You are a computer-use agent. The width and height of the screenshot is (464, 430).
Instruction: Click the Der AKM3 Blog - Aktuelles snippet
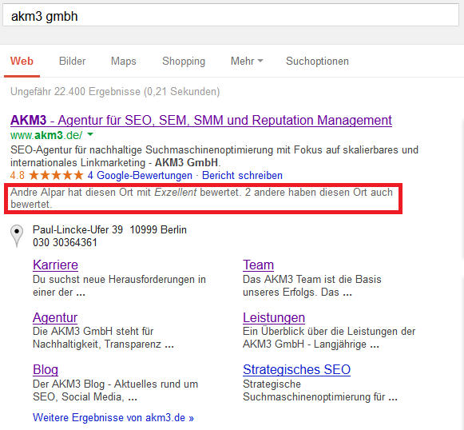pos(116,390)
